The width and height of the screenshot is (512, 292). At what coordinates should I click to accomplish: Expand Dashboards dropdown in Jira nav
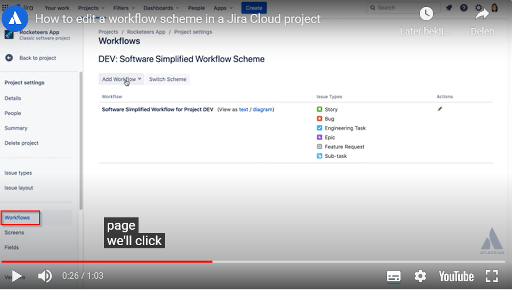pyautogui.click(x=161, y=8)
